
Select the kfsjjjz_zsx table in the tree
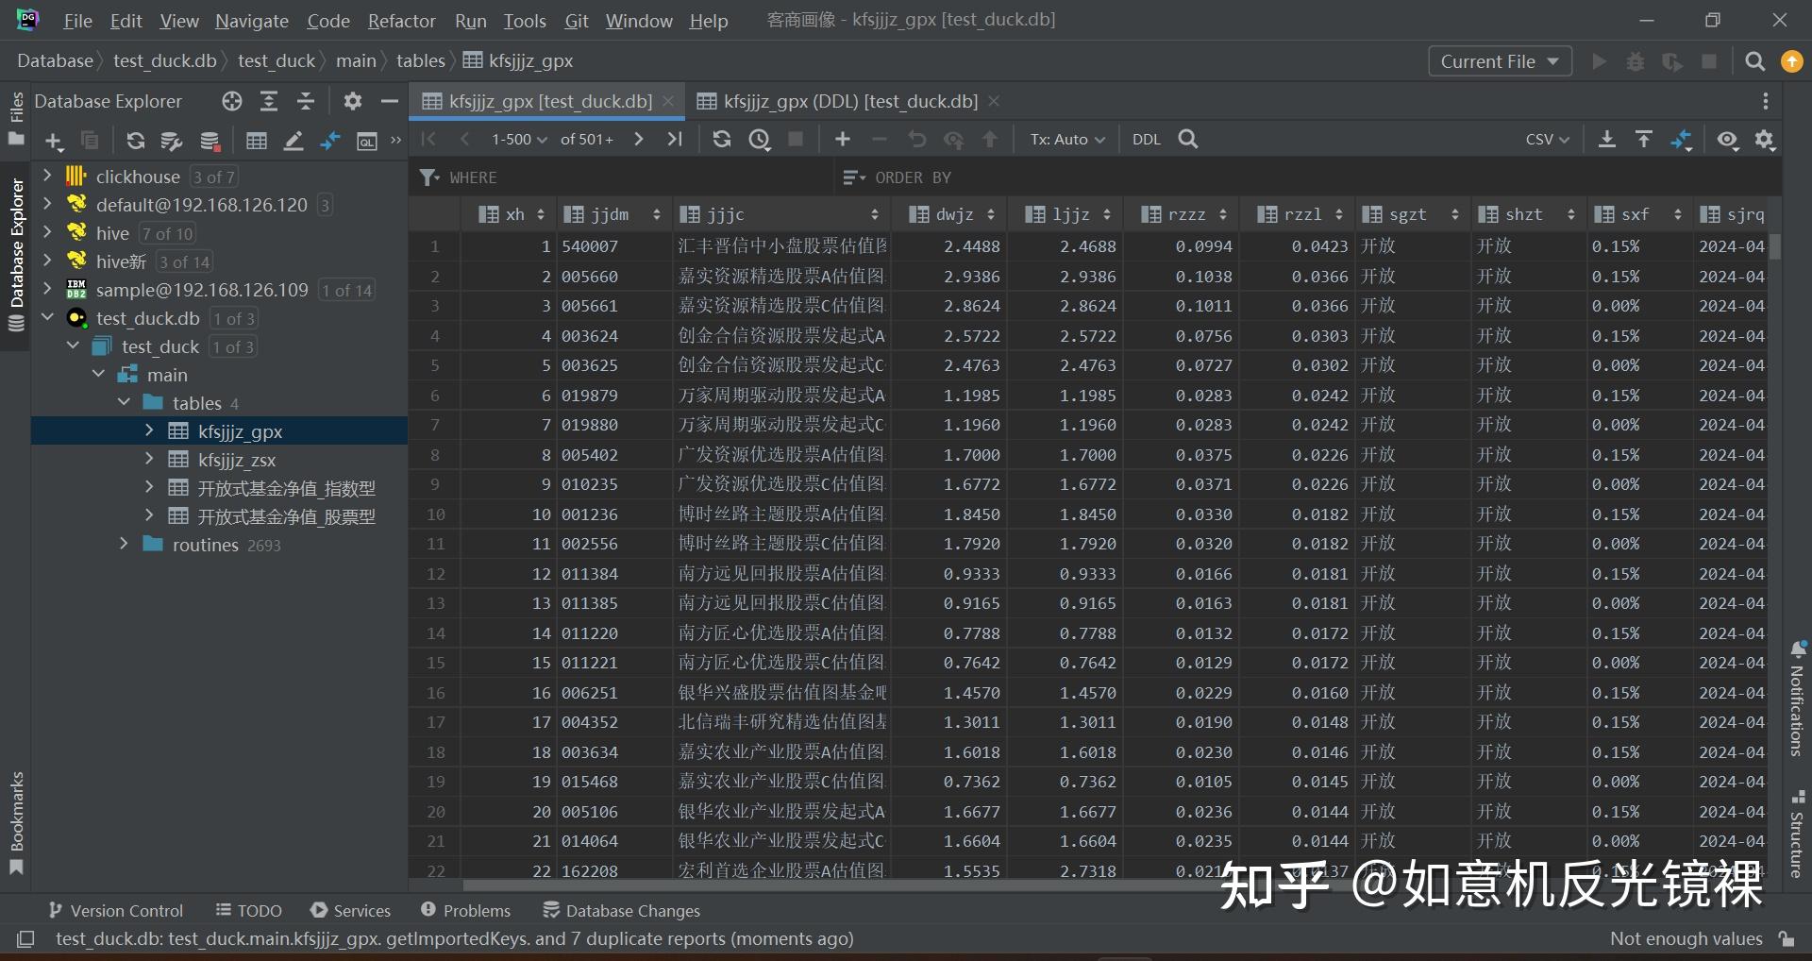[x=238, y=460]
